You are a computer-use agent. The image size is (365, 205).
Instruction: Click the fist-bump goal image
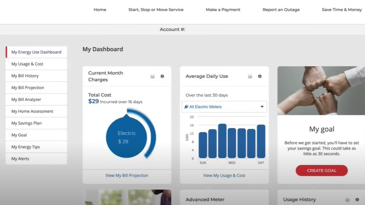pos(321,91)
